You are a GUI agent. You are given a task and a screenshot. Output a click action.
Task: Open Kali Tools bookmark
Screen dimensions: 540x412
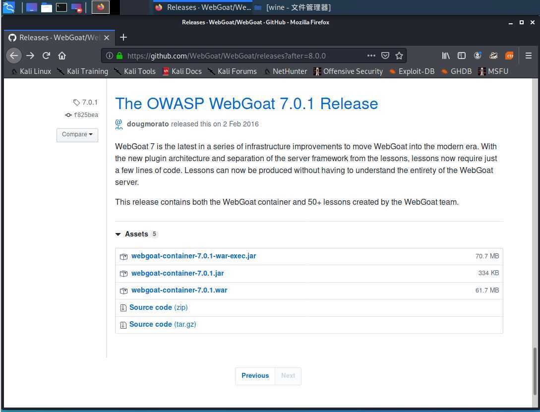click(x=135, y=71)
